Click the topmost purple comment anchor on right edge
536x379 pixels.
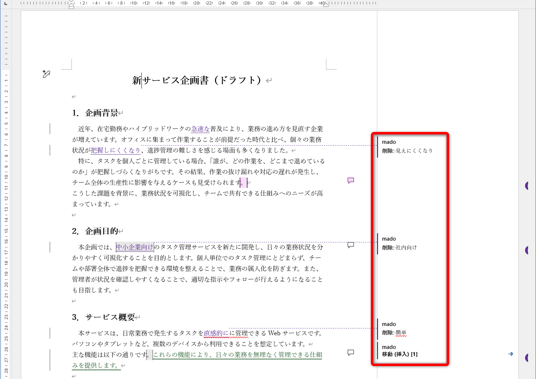click(527, 186)
